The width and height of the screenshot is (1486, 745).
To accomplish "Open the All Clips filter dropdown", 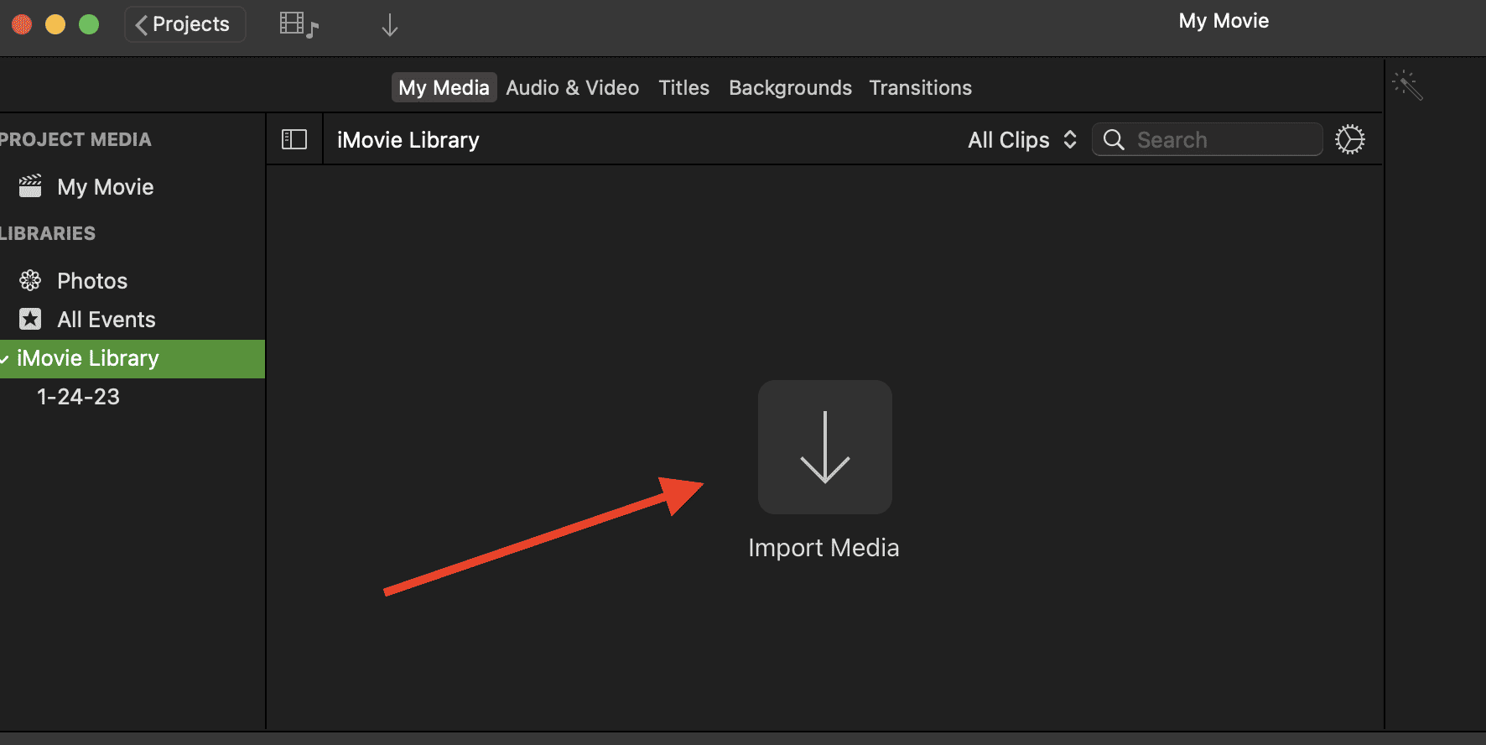I will 1021,139.
